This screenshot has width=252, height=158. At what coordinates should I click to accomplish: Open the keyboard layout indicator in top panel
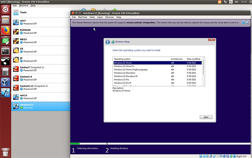[231, 2]
